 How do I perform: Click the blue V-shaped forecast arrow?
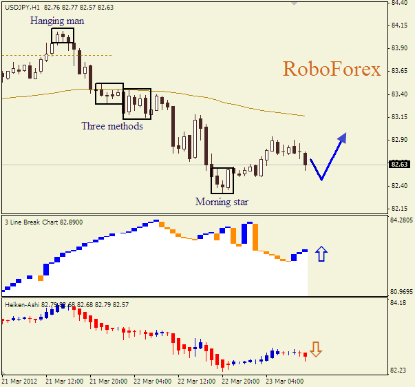pos(328,158)
